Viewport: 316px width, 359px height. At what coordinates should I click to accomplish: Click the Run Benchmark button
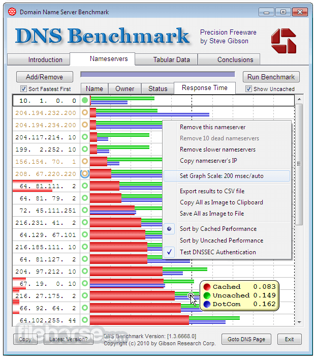[x=271, y=77]
